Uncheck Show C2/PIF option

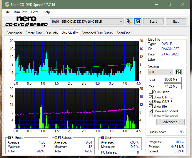[151, 102]
